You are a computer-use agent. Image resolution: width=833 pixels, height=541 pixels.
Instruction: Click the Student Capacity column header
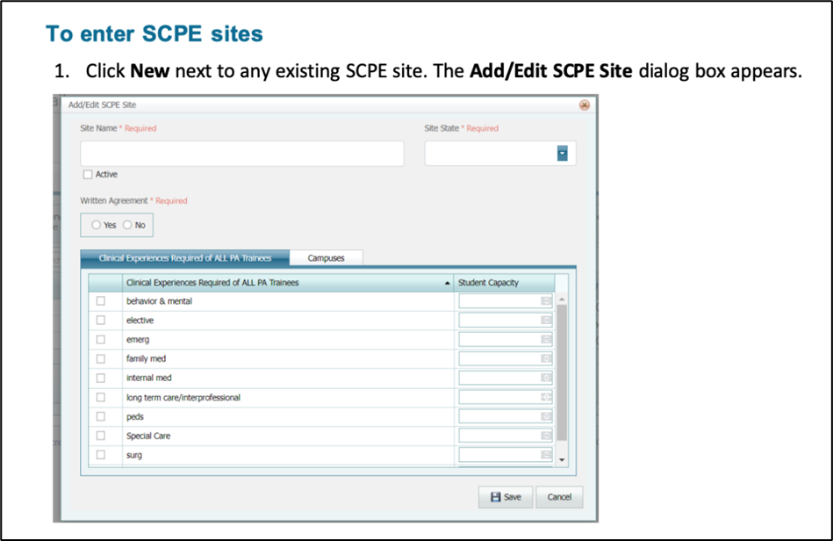488,283
